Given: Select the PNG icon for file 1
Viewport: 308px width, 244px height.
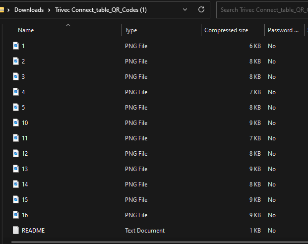Looking at the screenshot, I should 16,46.
